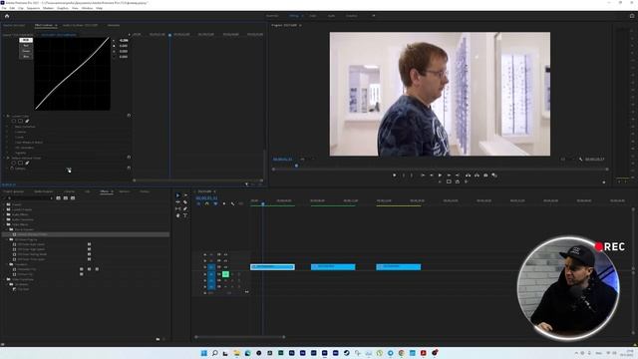Add marker in Program monitor

click(395, 176)
